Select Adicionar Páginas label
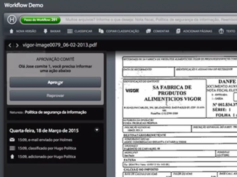The image size is (237, 177). (x=197, y=31)
